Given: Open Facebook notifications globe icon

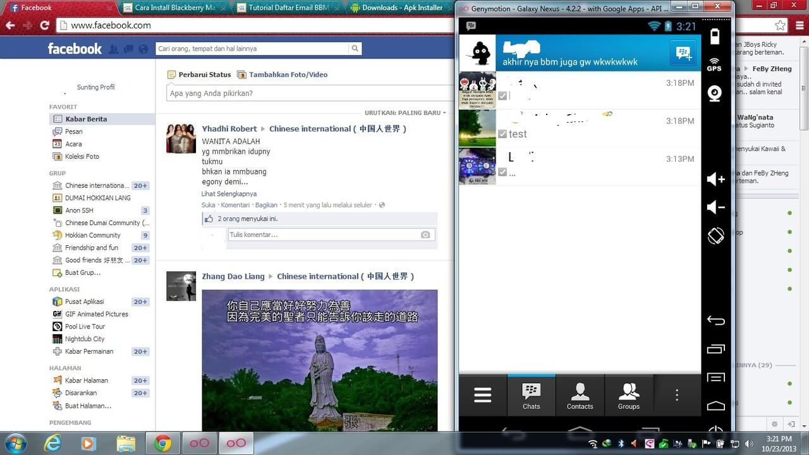Looking at the screenshot, I should pos(143,49).
